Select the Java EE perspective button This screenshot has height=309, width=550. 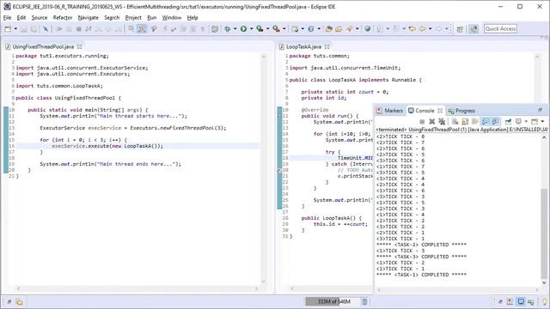(474, 29)
